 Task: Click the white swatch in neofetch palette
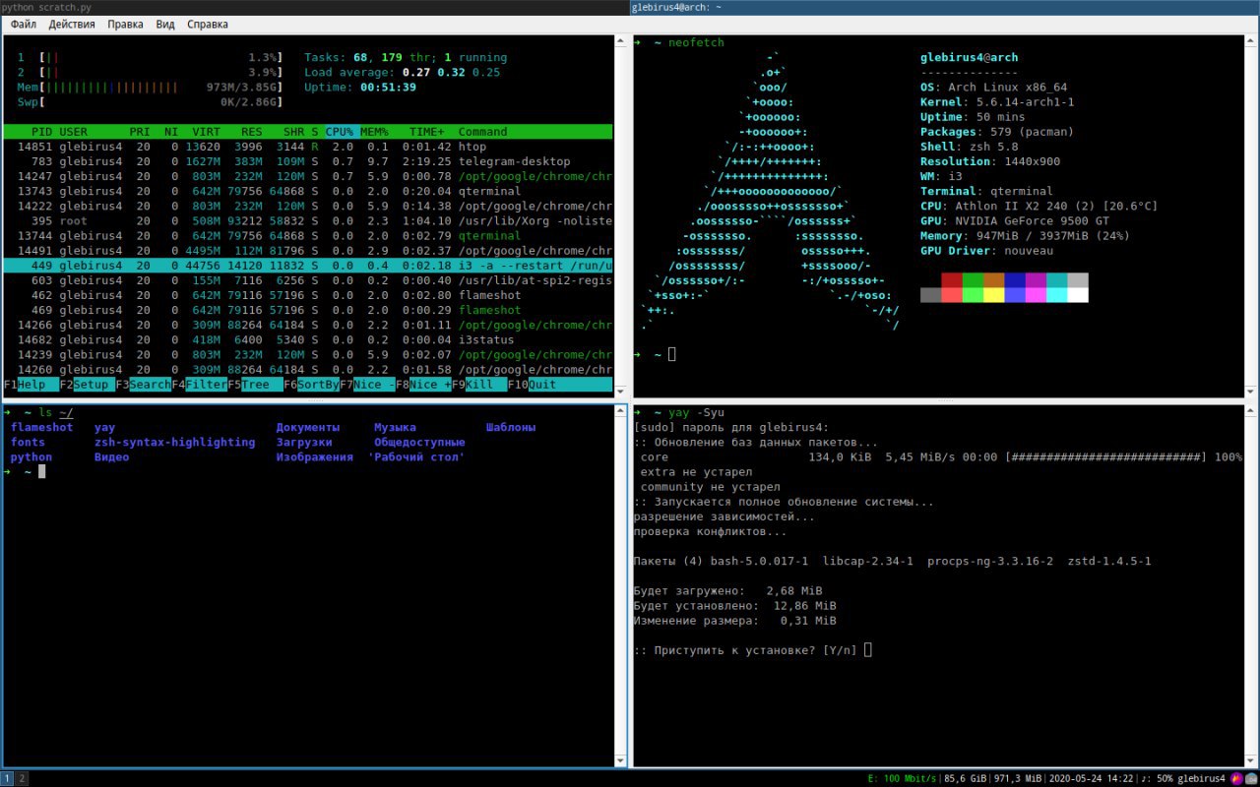[1078, 295]
